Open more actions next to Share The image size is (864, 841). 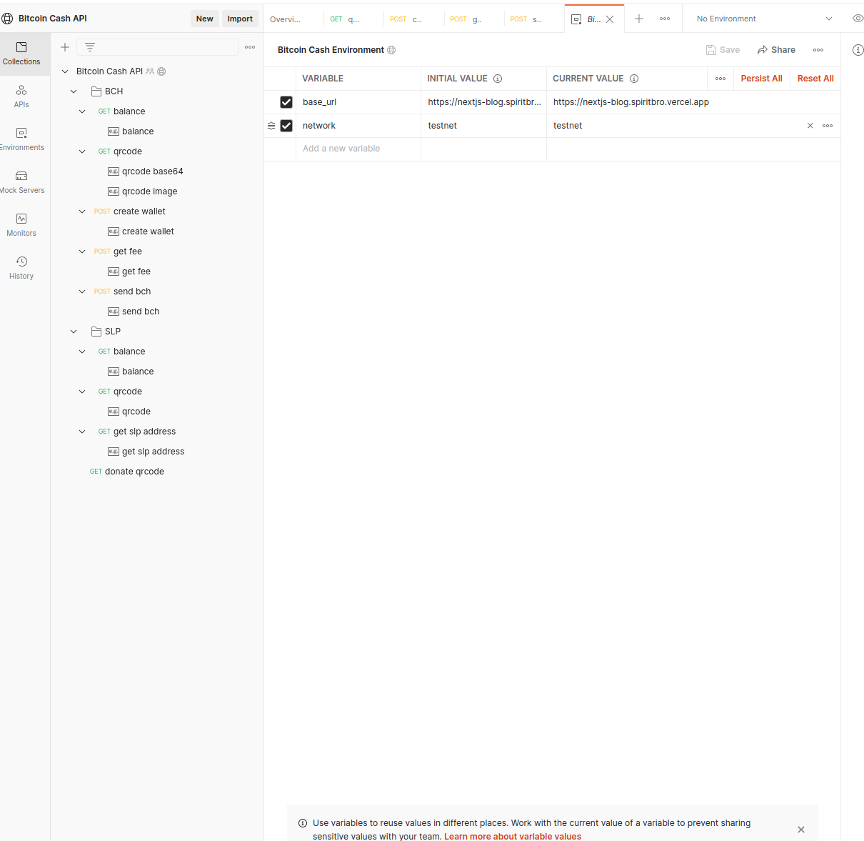coord(818,50)
